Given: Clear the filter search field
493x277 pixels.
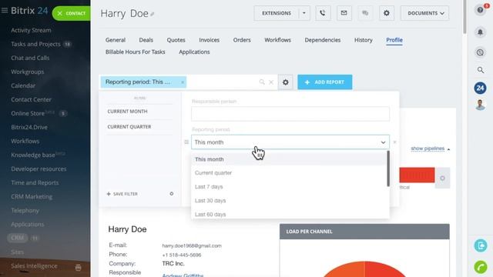Looking at the screenshot, I should pos(271,82).
